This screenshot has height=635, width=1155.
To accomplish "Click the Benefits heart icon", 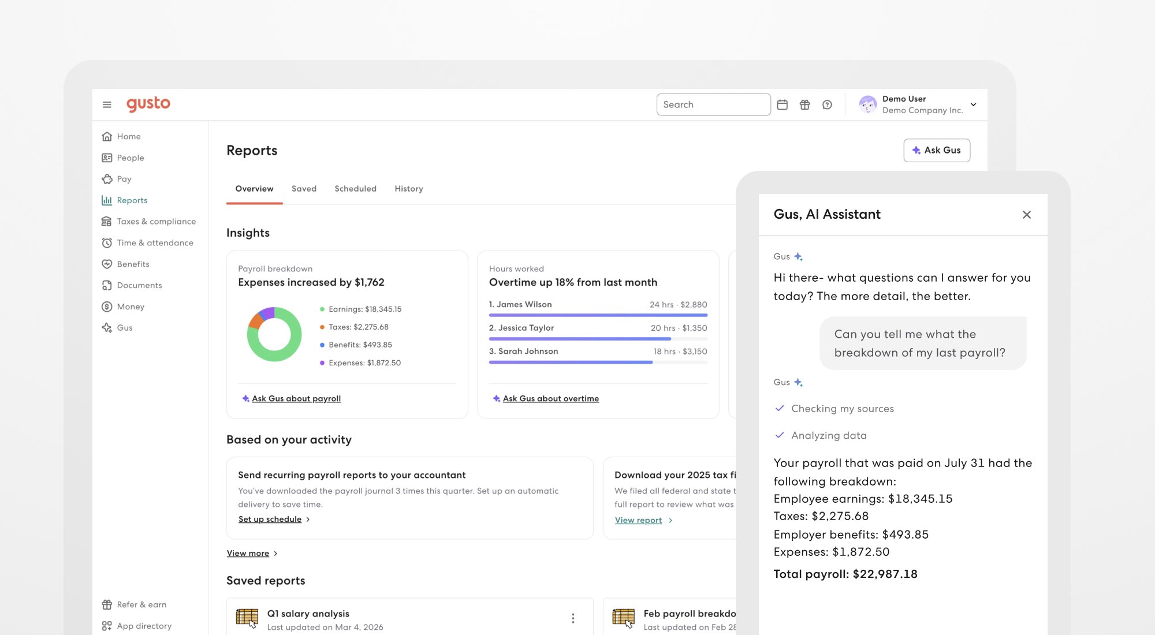I will tap(107, 264).
